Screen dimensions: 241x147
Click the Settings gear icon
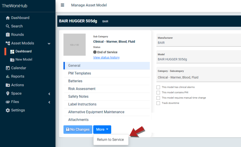pos(8,110)
